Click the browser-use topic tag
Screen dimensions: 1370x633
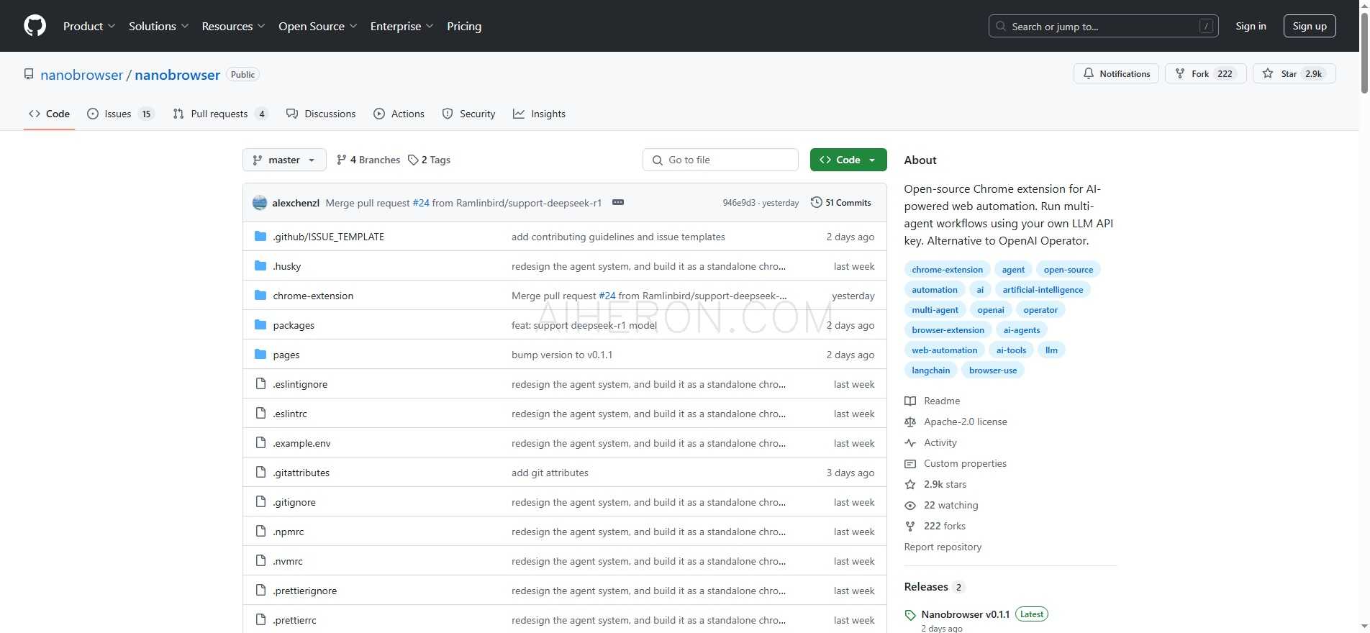click(x=993, y=370)
